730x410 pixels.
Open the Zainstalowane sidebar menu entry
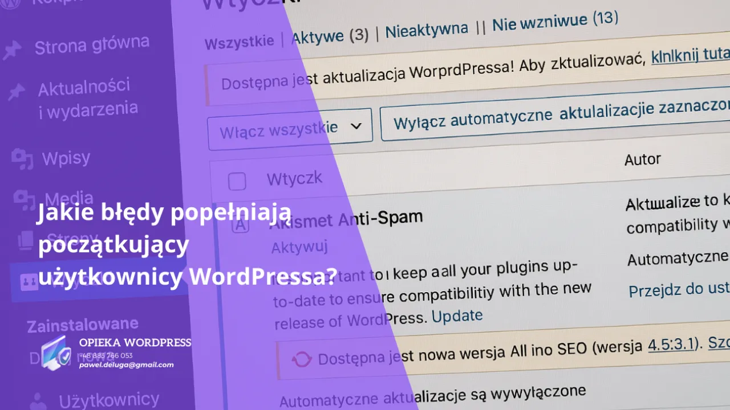click(82, 323)
